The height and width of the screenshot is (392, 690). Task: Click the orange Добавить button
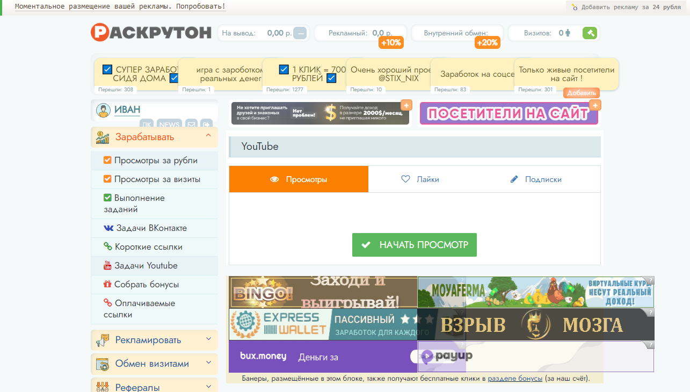tap(582, 93)
